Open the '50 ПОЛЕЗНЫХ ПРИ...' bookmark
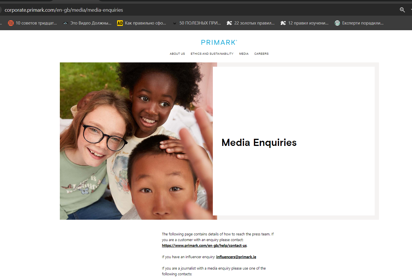412x277 pixels. click(197, 23)
